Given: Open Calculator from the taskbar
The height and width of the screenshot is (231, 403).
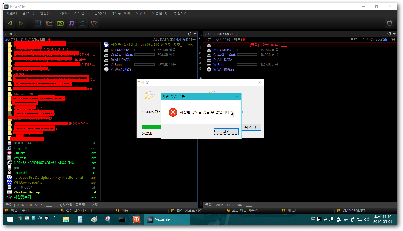Looking at the screenshot, I should pos(80,219).
